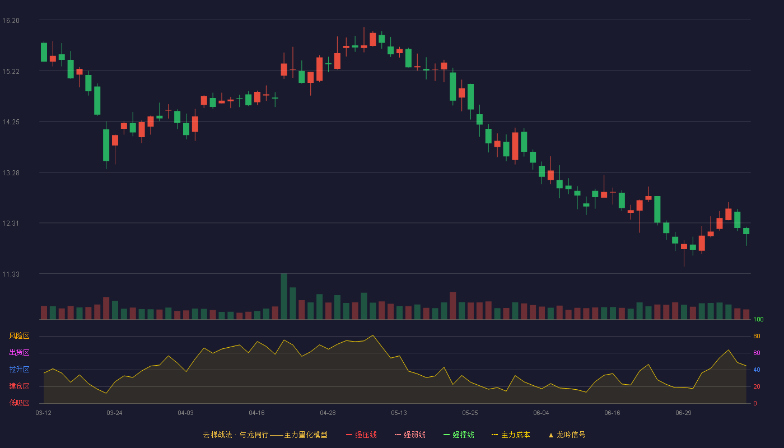The image size is (784, 448).
Task: Click the green 100 indicator scale value
Action: pos(758,320)
